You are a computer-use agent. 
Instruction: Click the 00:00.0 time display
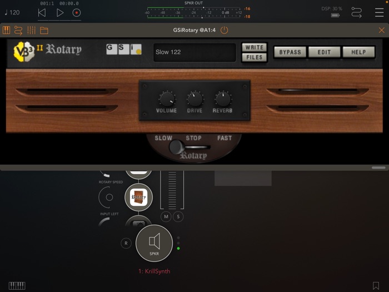(x=69, y=3)
